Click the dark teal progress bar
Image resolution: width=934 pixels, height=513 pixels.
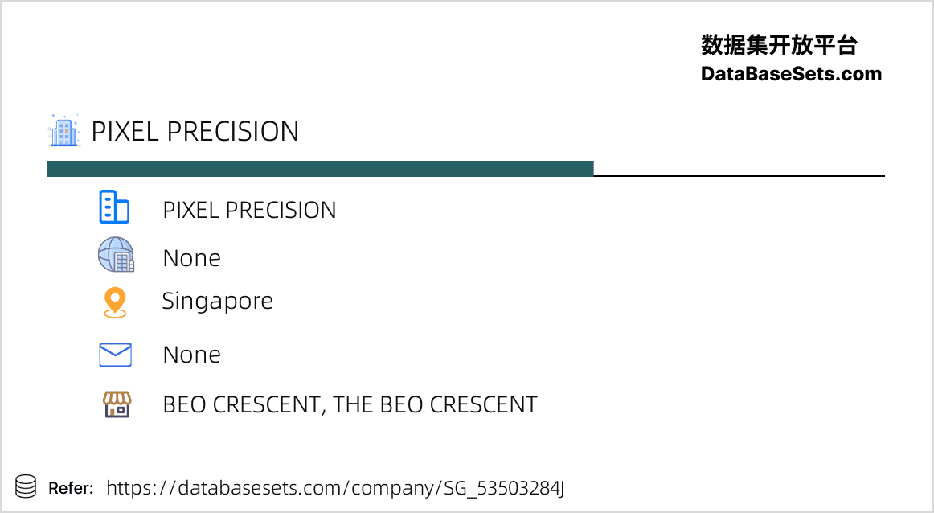click(321, 169)
